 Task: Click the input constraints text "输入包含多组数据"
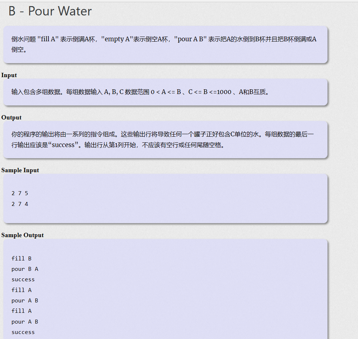click(140, 92)
